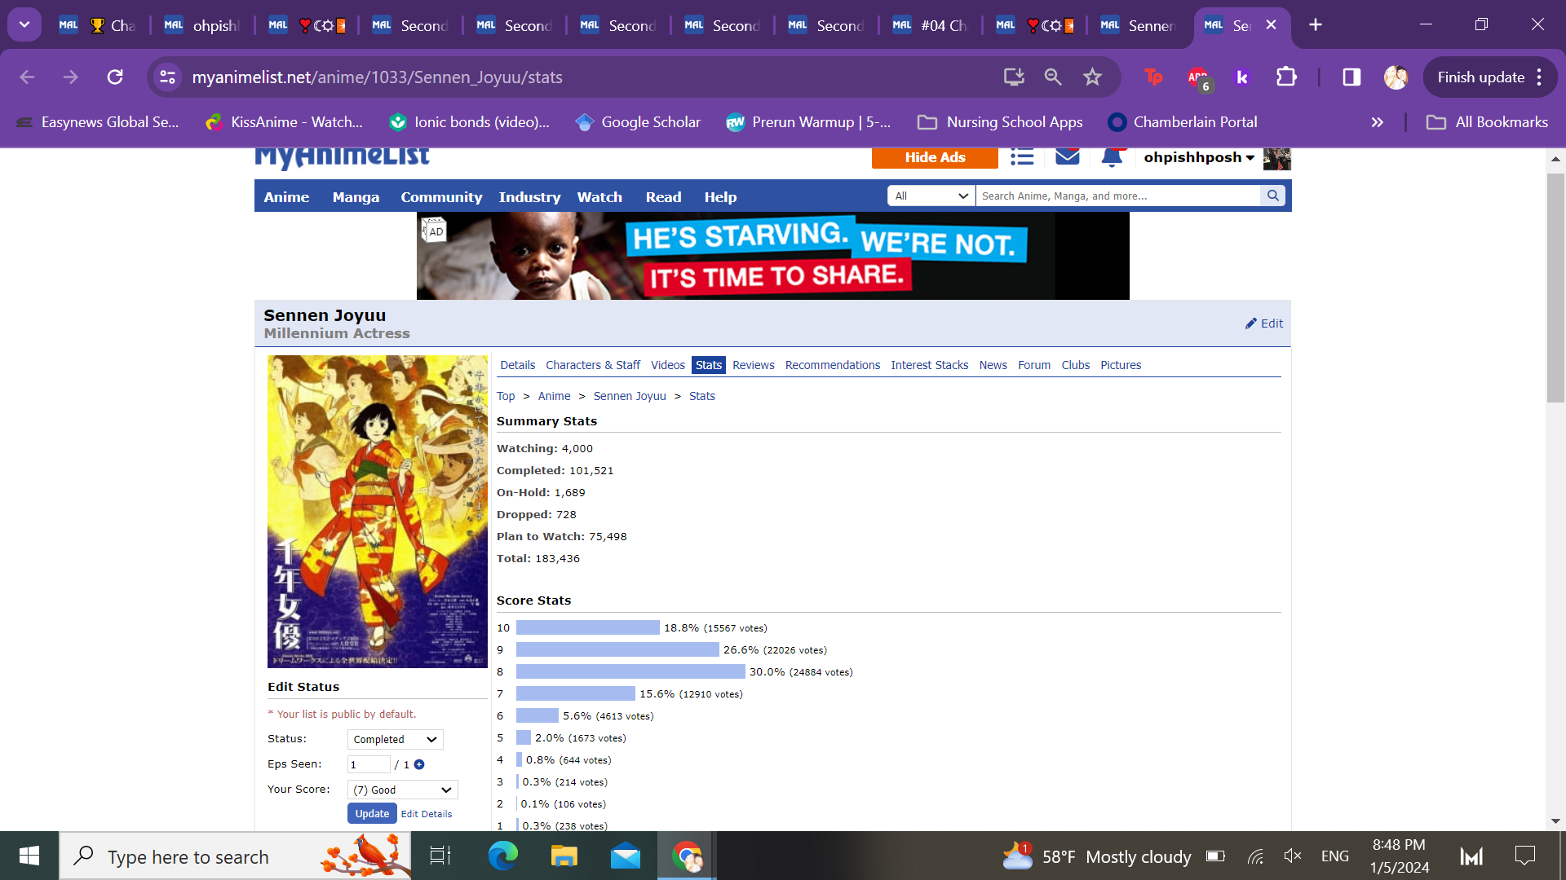
Task: Open the Status dropdown set to Completed
Action: pos(396,739)
